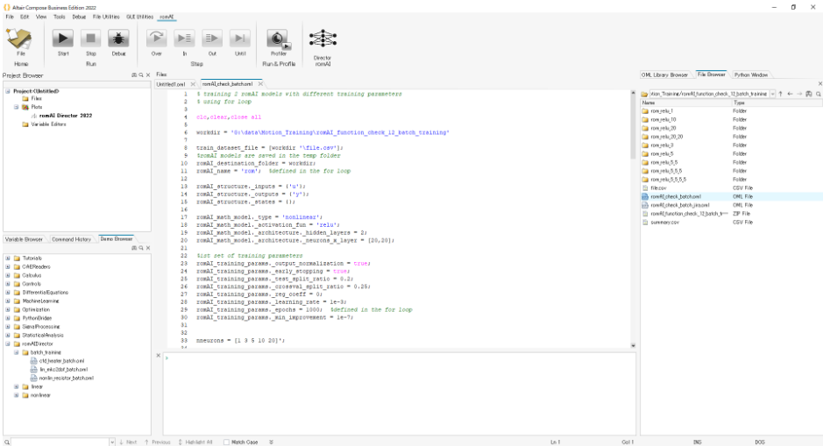Expand the find bar options chevron
This screenshot has width=823, height=446.
click(x=272, y=442)
